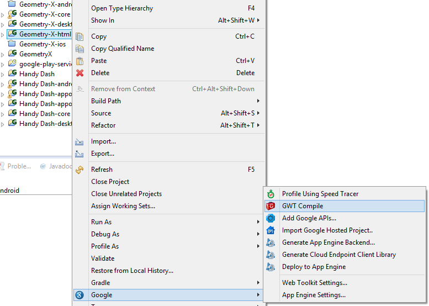Click the Add Google APIs gear icon

(x=271, y=218)
